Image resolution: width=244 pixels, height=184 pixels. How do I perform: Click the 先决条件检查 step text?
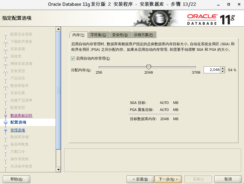coord(21,166)
